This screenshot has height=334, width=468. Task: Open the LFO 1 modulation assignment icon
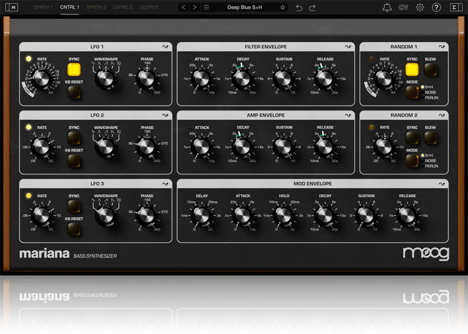pos(165,47)
